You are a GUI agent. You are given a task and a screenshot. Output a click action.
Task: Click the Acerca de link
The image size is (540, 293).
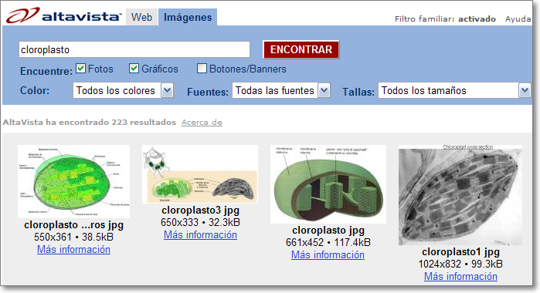(202, 123)
